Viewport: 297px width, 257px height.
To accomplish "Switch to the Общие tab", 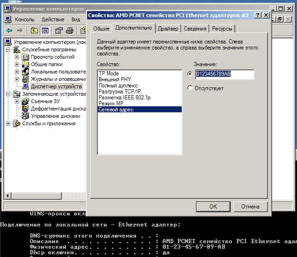I will [101, 29].
